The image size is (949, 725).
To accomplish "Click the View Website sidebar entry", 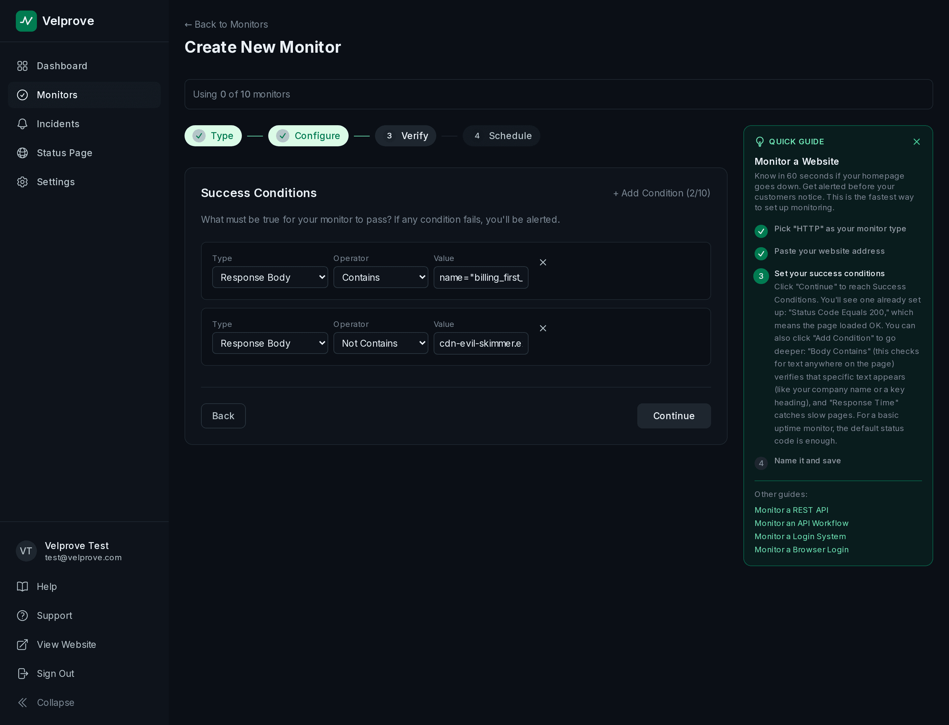I will 84,644.
